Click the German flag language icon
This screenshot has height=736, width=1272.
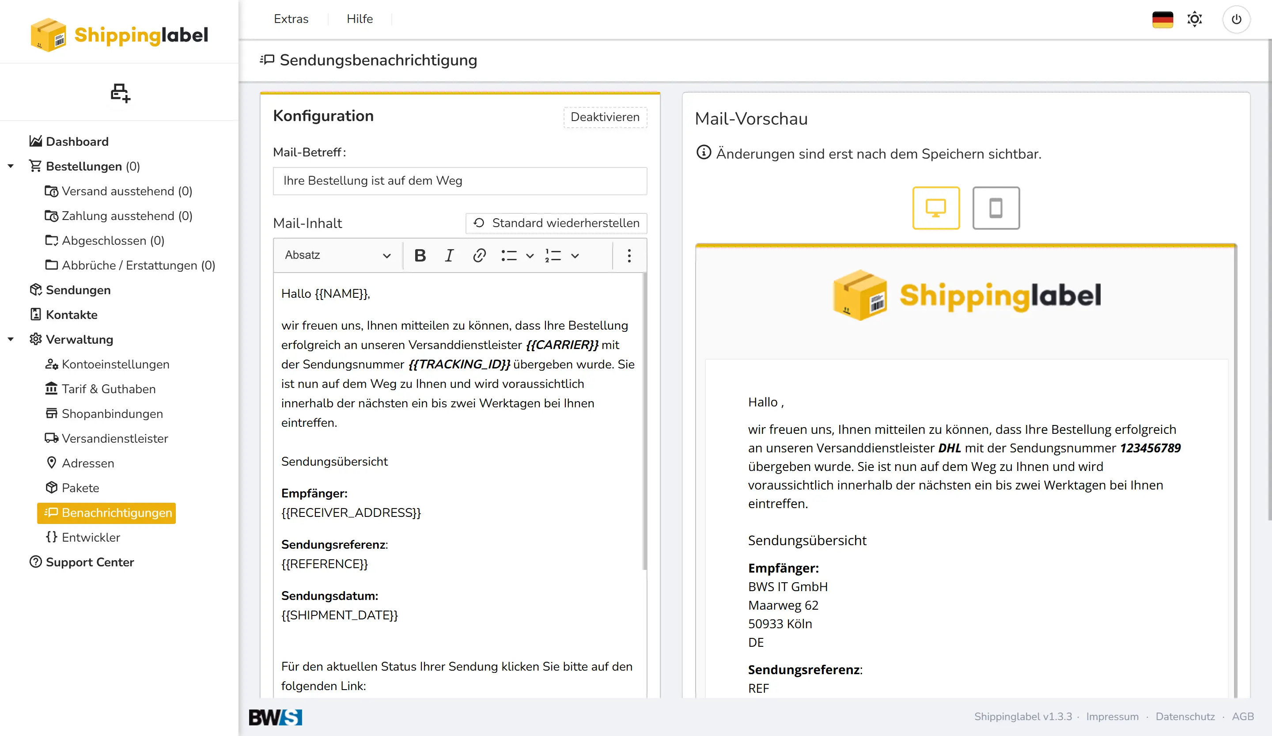click(x=1162, y=19)
